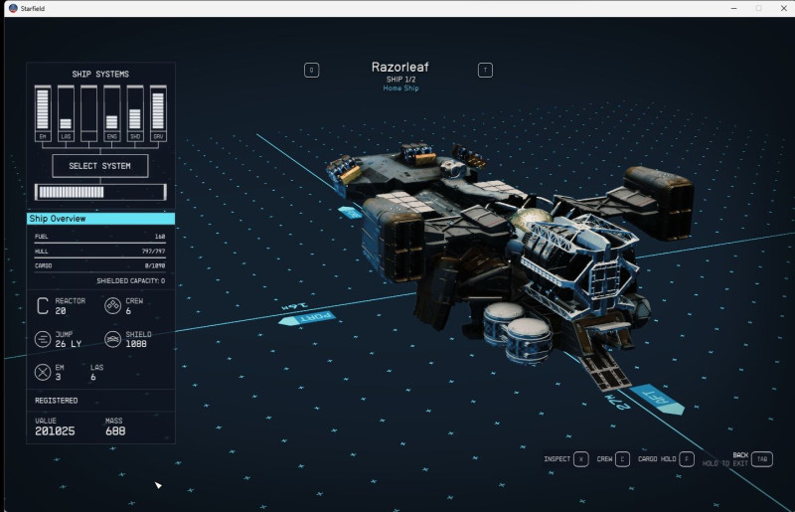
Task: Click the Shield strength icon
Action: pos(112,339)
